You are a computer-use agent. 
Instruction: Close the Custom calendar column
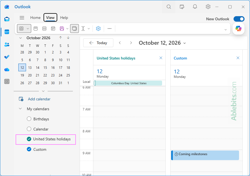pyautogui.click(x=238, y=58)
